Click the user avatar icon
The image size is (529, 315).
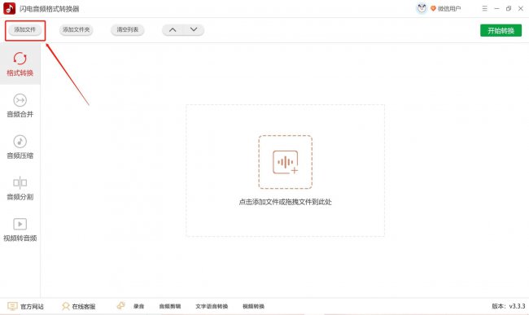[422, 8]
